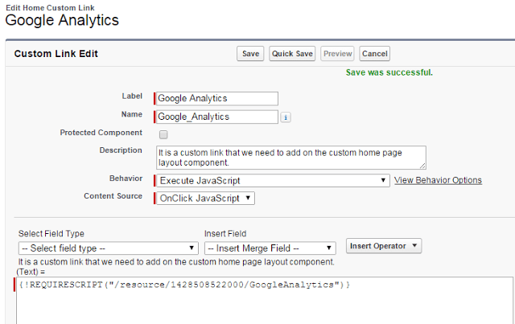This screenshot has width=515, height=324.
Task: Click the 'Behavior' field label
Action: (126, 178)
